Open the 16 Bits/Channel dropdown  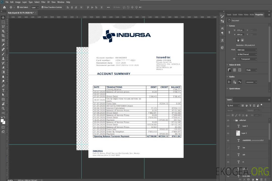point(247,54)
